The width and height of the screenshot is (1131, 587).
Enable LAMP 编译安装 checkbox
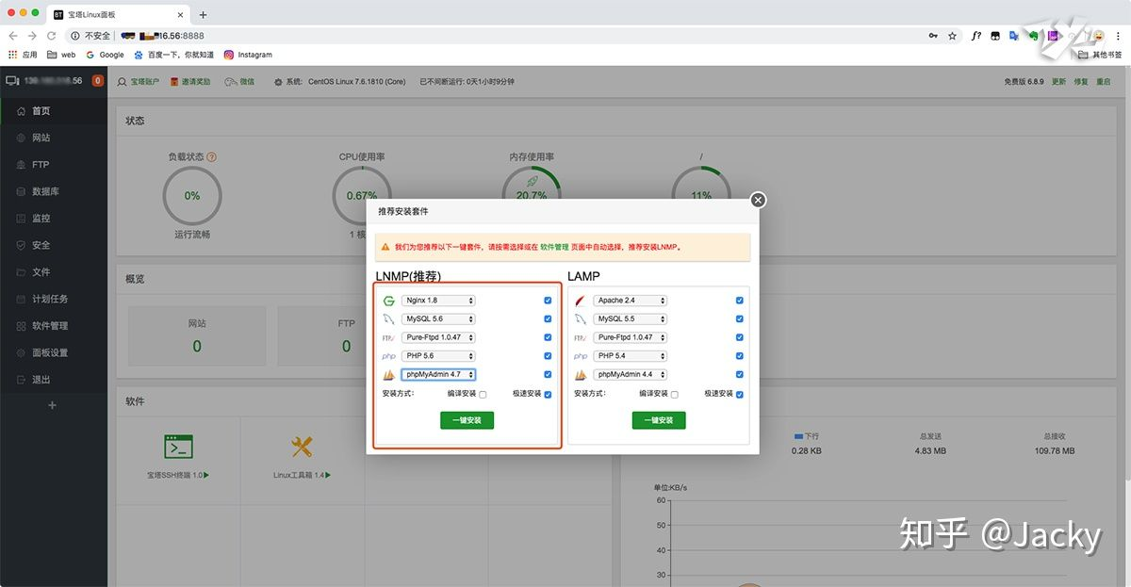(674, 395)
